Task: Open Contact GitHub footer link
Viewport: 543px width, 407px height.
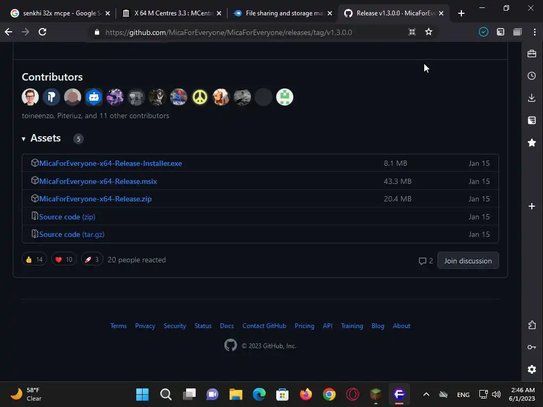Action: coord(264,326)
